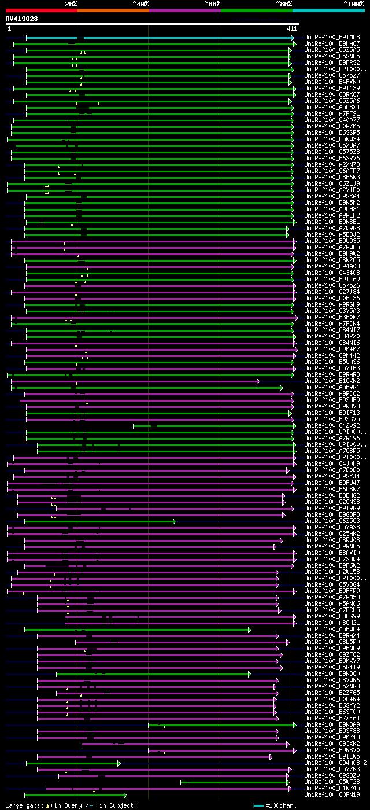
Task: Click the short green bar for C0PN19
Action: tap(75, 794)
